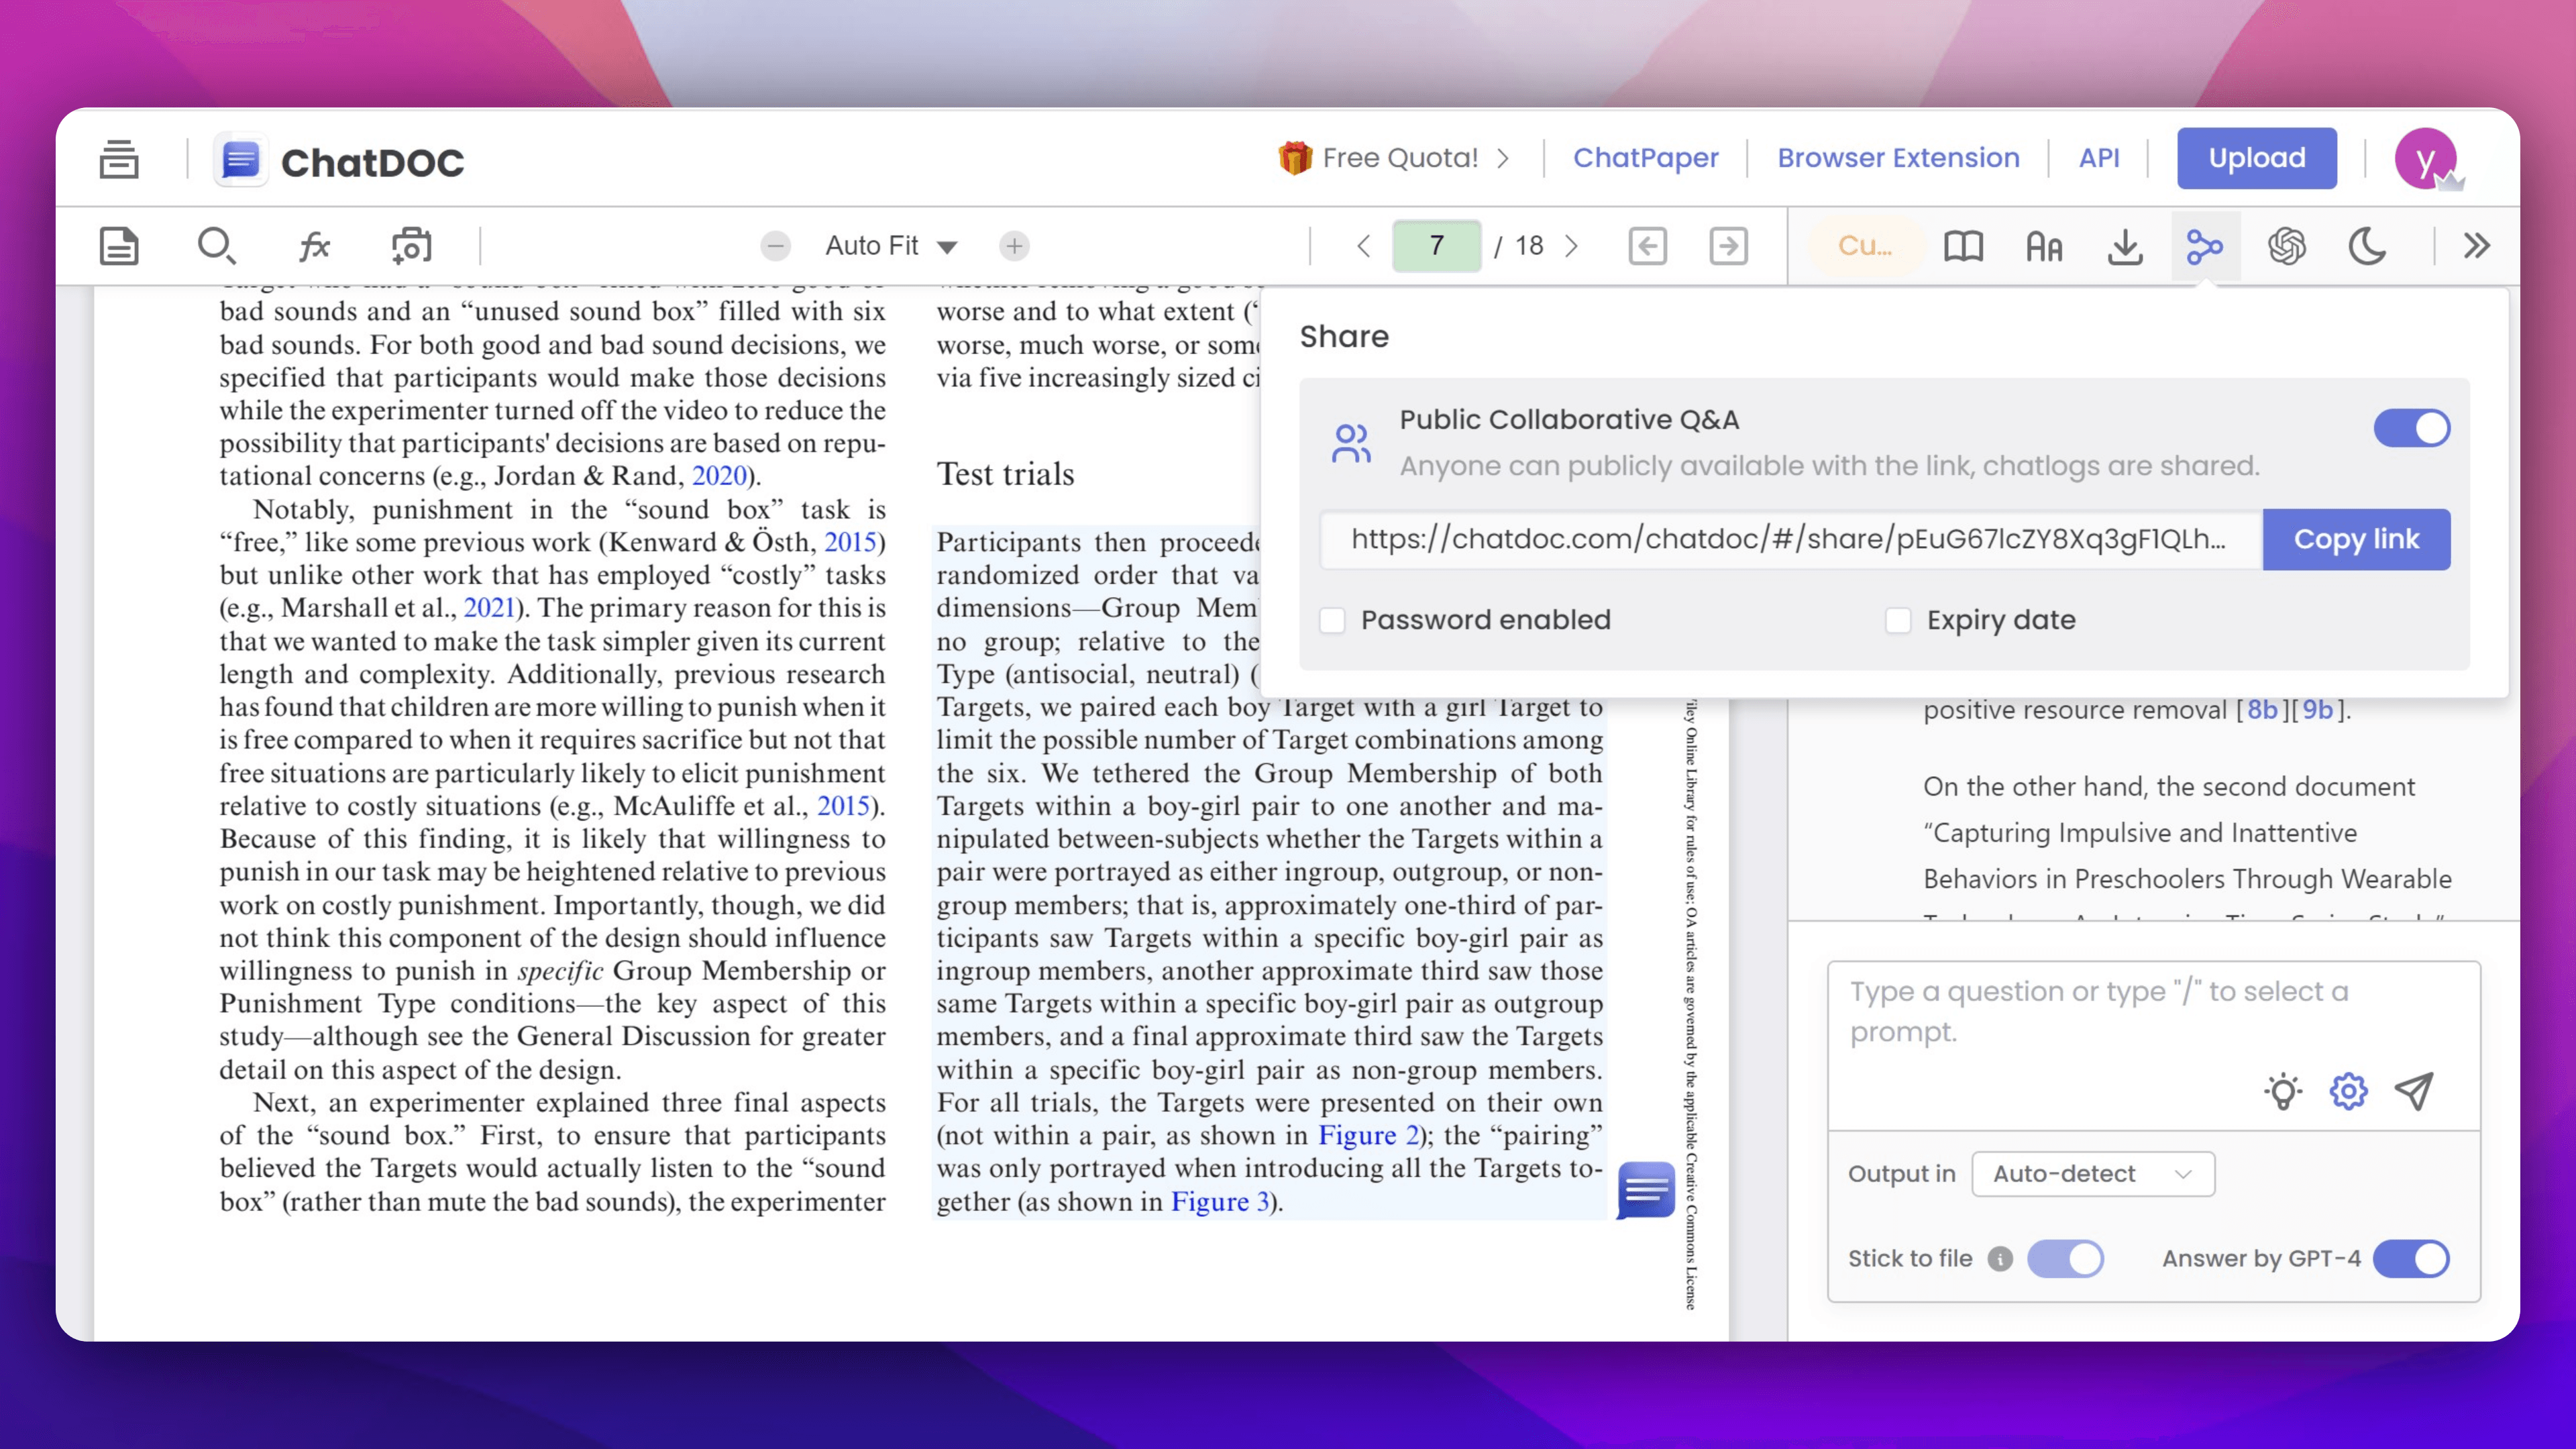Open the ChatPaper link
Viewport: 2576px width, 1449px height.
click(1645, 158)
